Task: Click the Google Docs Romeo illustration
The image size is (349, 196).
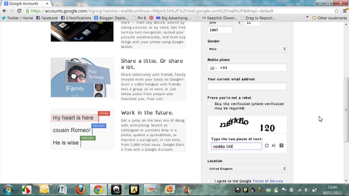Action: coord(82,129)
